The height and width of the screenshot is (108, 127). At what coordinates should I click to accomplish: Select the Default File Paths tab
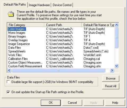15,5
